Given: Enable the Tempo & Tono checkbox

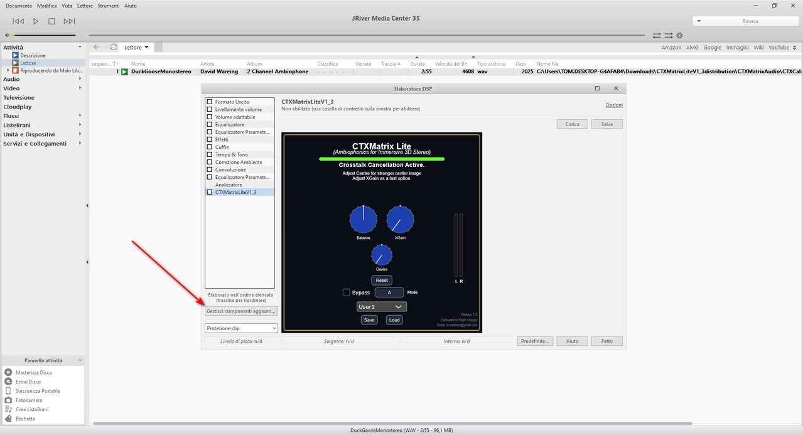Looking at the screenshot, I should tap(210, 154).
